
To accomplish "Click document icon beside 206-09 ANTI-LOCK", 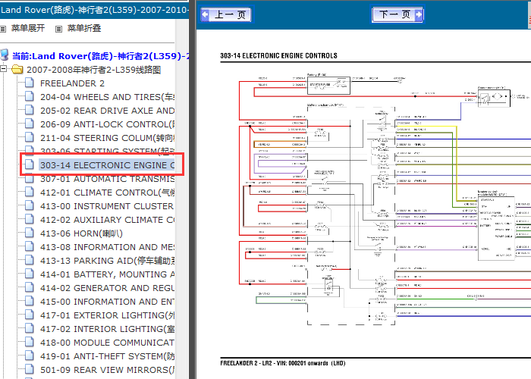I will point(30,124).
